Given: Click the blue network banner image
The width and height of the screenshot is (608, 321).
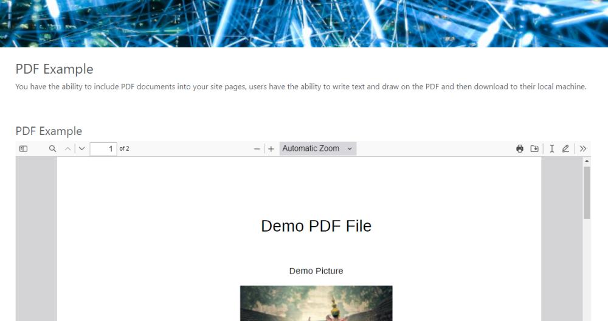Looking at the screenshot, I should click(304, 24).
